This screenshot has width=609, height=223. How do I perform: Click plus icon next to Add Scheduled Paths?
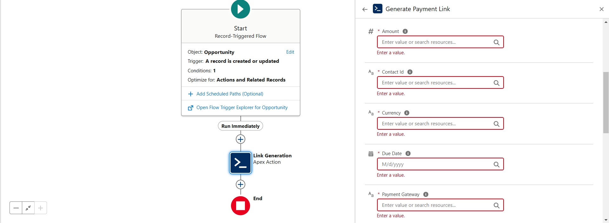tap(190, 94)
